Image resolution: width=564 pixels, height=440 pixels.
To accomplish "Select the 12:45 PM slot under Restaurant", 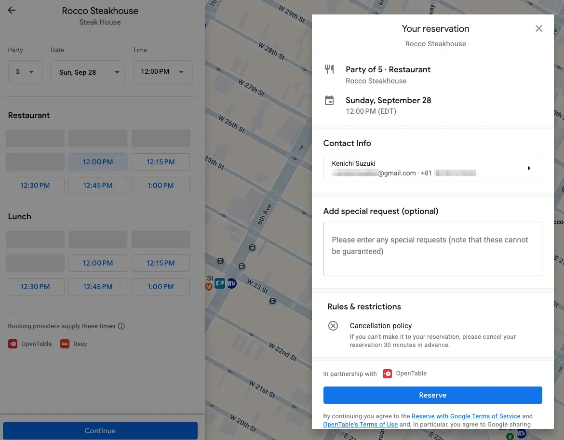I will (x=98, y=186).
